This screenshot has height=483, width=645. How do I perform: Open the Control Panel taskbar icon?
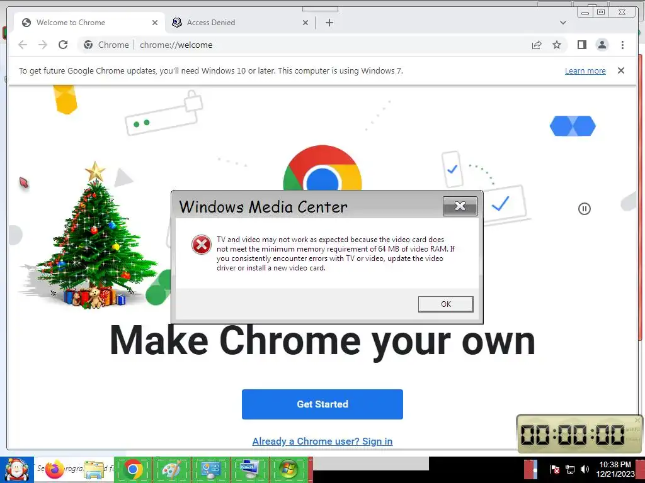coord(210,470)
